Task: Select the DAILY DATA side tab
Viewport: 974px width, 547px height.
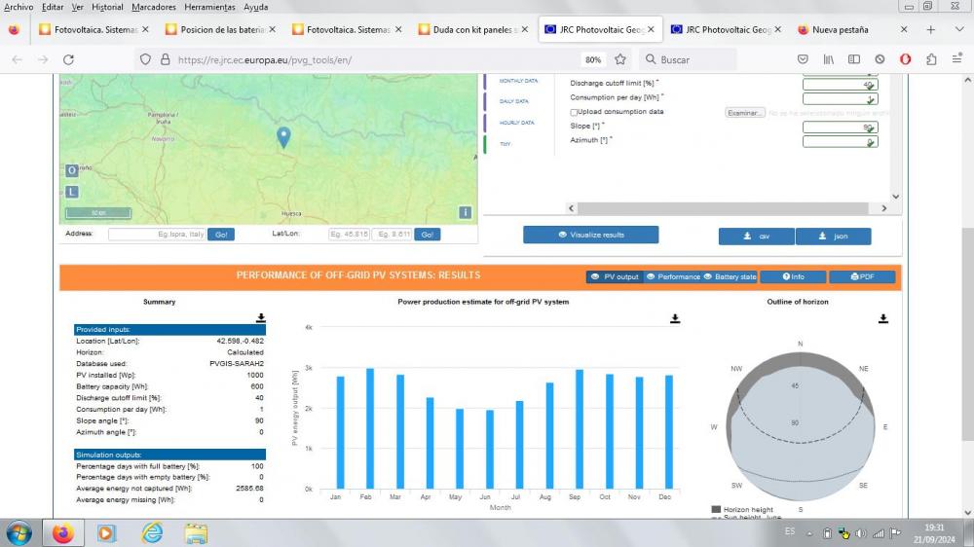Action: 513,101
